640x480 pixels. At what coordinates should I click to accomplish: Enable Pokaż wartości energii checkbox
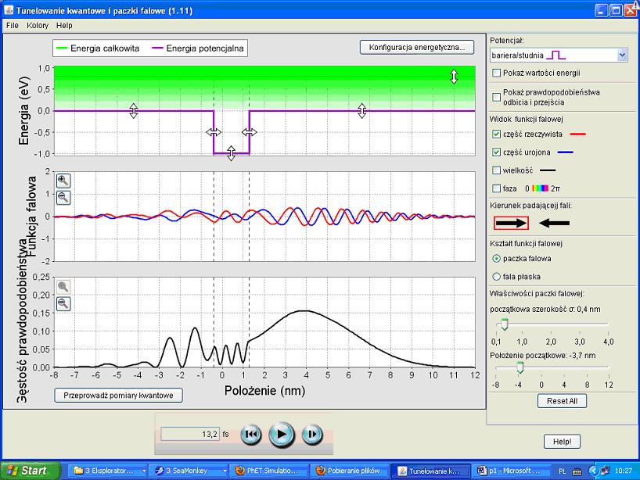[x=496, y=73]
